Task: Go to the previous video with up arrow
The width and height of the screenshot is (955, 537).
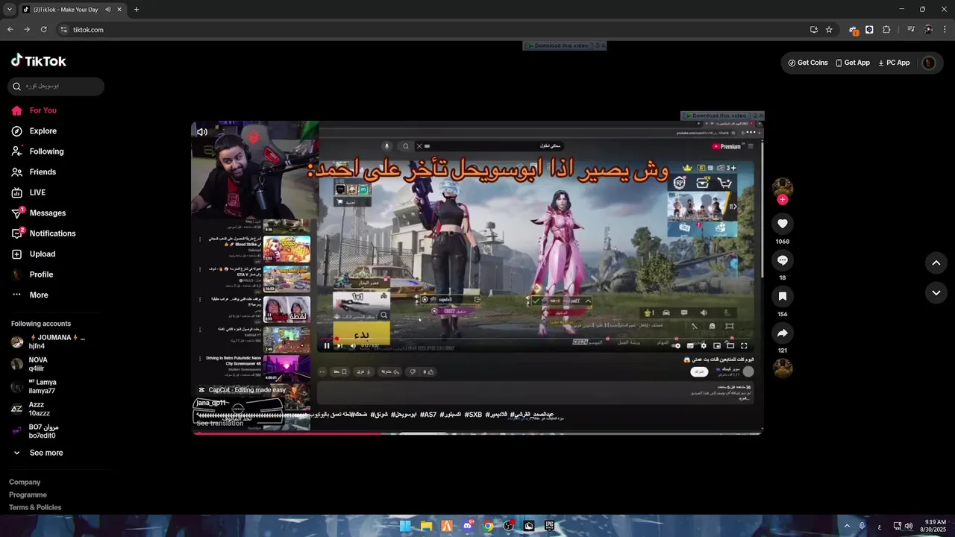Action: pyautogui.click(x=936, y=263)
